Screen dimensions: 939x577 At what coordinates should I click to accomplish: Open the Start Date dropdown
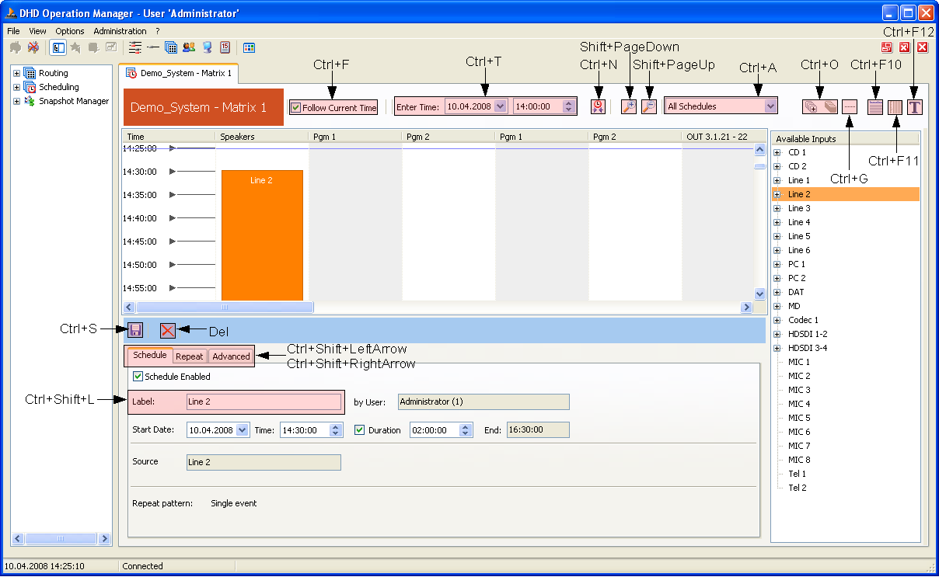242,430
